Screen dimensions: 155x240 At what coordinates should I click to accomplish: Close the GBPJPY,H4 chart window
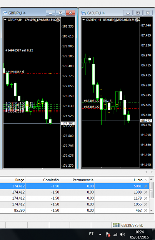pos(70,13)
